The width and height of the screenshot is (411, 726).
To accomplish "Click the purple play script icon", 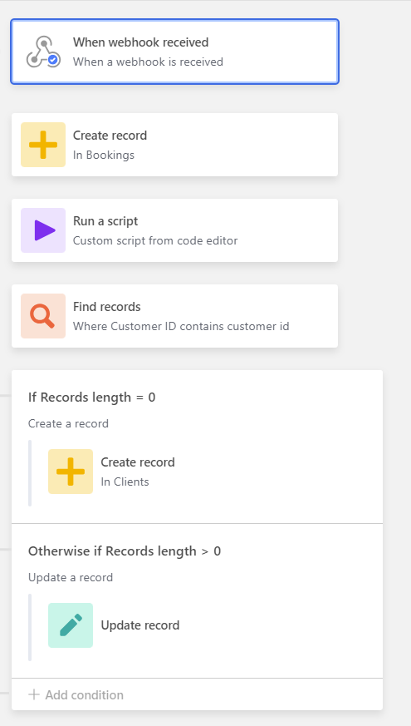I will point(43,230).
